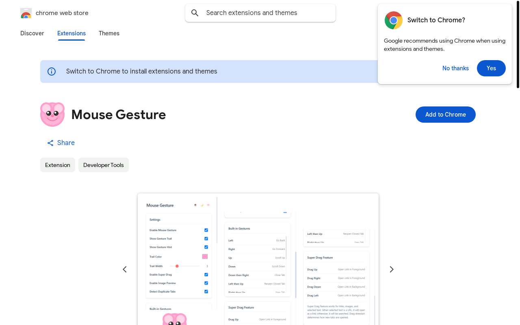The width and height of the screenshot is (520, 325).
Task: Click the Chrome Web Store logo
Action: tap(26, 13)
